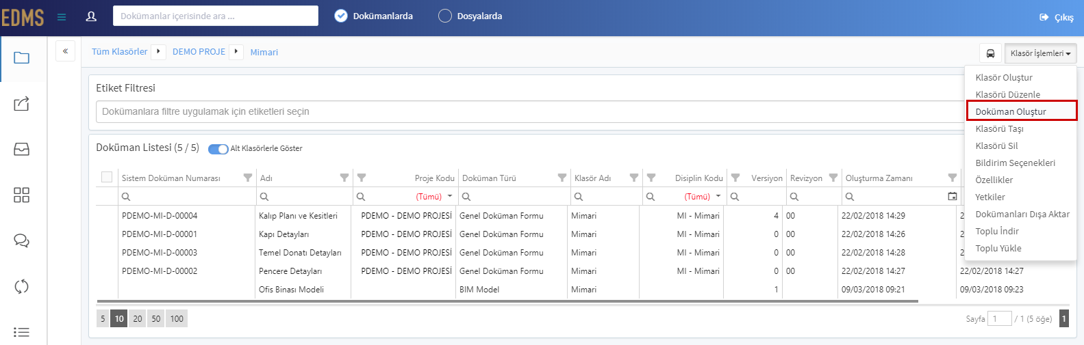Click the Sayfa page number field
This screenshot has height=345, width=1084.
[x=1000, y=319]
